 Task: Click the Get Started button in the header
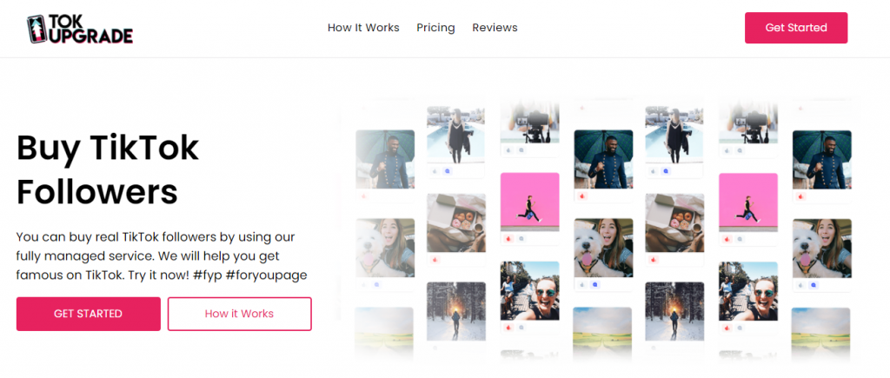tap(796, 28)
